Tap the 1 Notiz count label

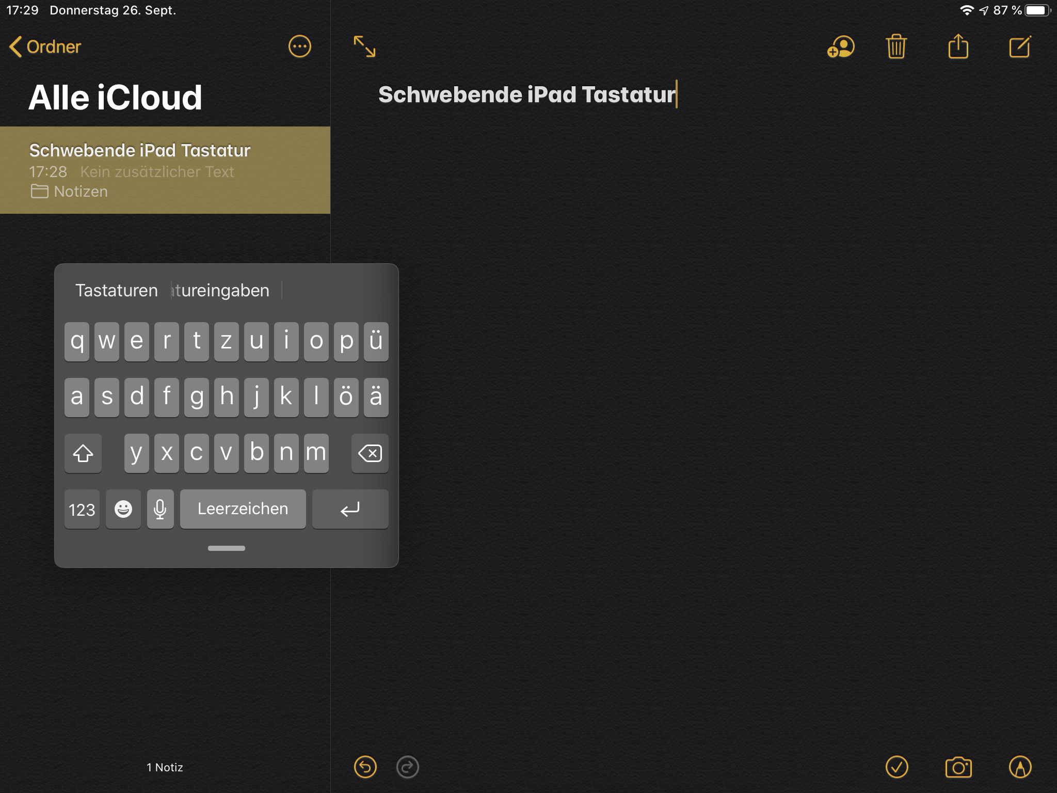[165, 767]
